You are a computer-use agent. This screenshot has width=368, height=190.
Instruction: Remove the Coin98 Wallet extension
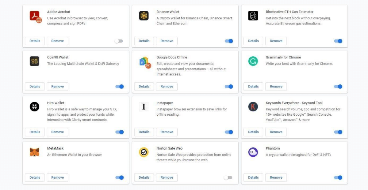point(57,87)
